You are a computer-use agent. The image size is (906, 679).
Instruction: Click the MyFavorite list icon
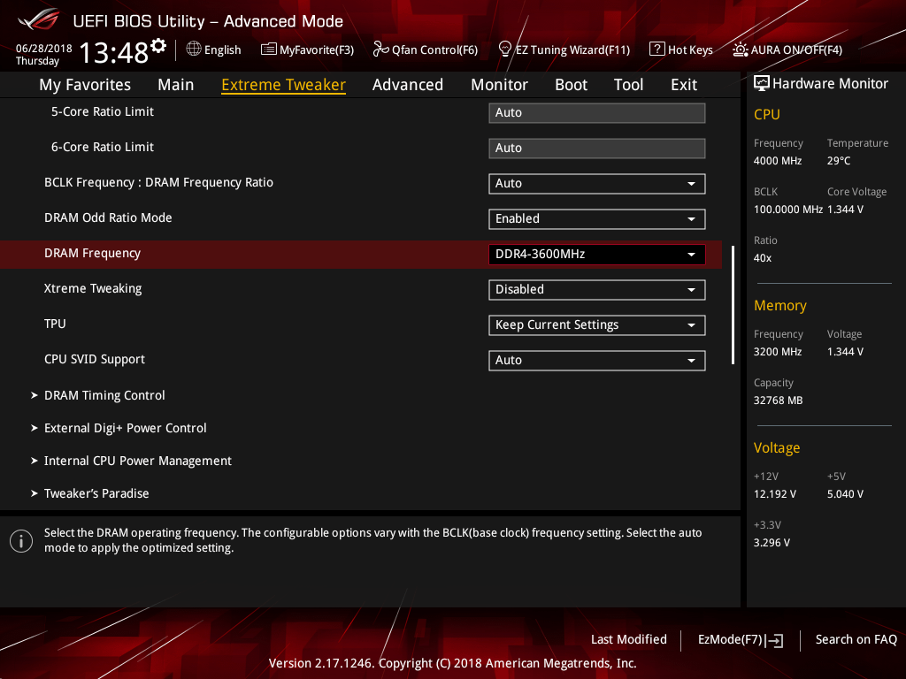click(x=269, y=50)
